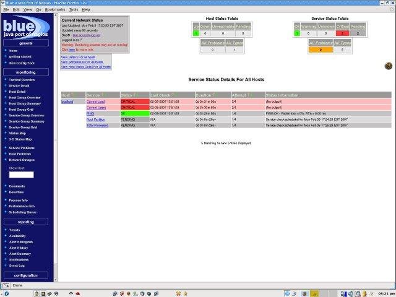Open Process Info link
Viewport: 396px width, 297px height.
(19, 200)
